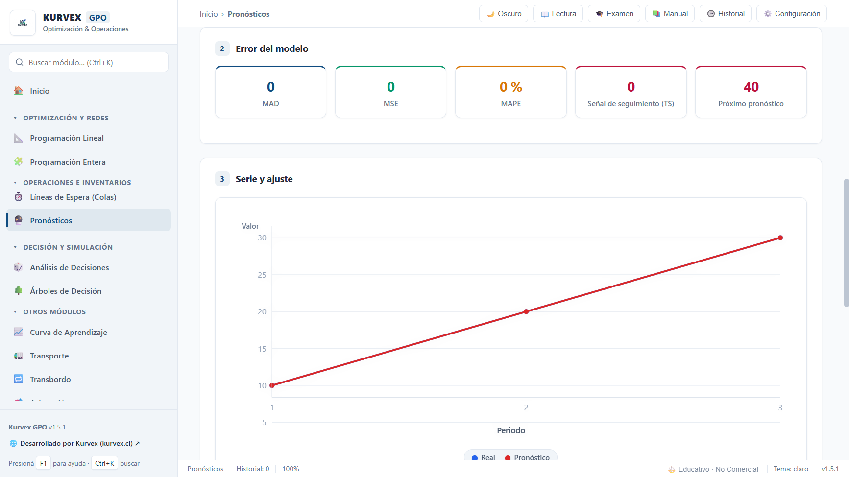The width and height of the screenshot is (849, 477).
Task: Click the Análisis de Decisiones dice icon
Action: click(19, 267)
